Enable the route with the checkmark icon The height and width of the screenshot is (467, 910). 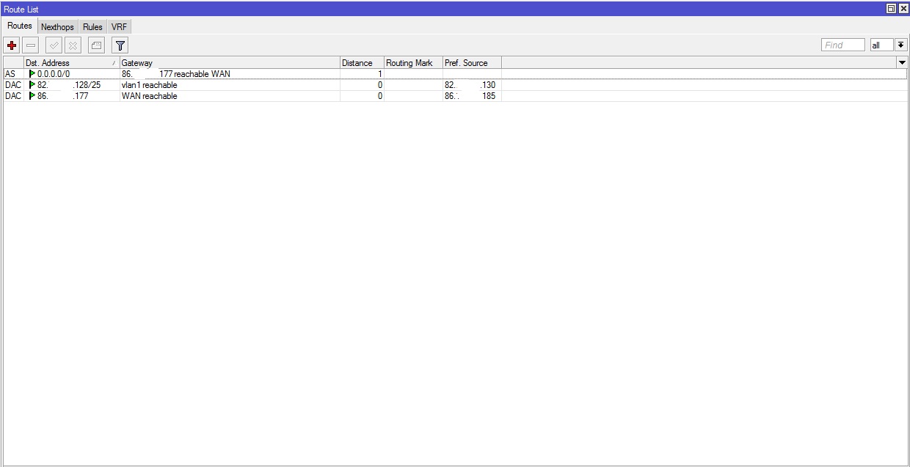[54, 45]
